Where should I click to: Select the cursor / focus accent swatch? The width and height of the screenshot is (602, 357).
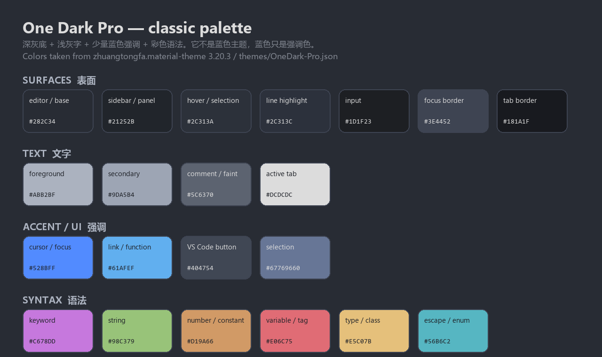[x=58, y=257]
